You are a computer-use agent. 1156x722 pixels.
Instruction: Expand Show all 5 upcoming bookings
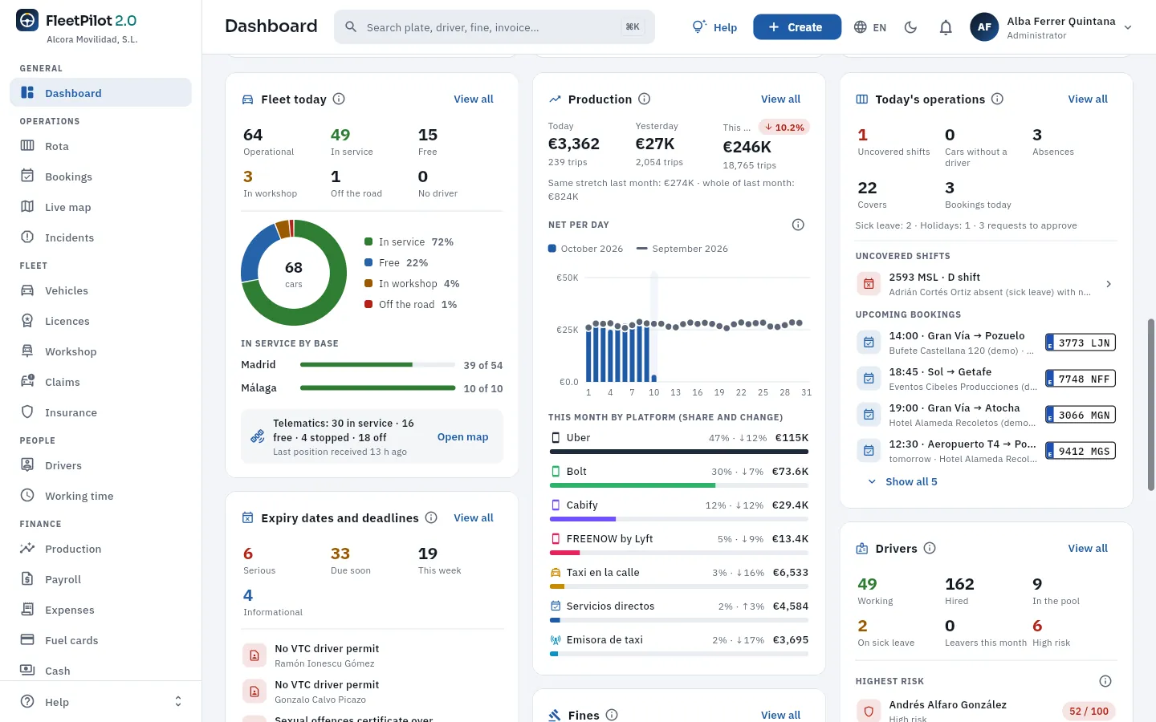coord(902,481)
